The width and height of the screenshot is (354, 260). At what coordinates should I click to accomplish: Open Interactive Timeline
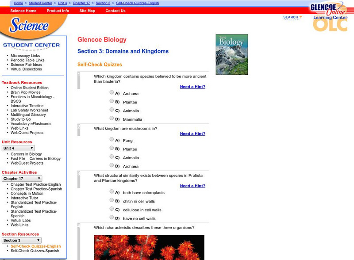[27, 106]
